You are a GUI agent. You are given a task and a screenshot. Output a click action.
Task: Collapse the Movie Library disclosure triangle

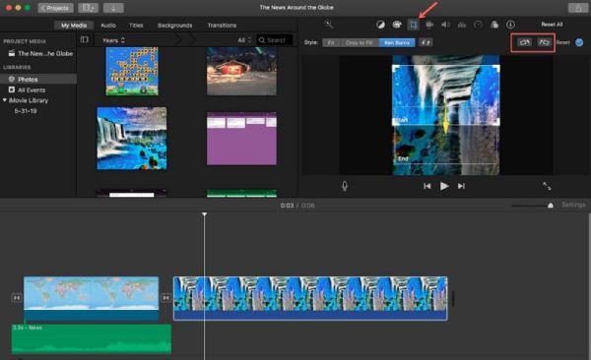5,100
